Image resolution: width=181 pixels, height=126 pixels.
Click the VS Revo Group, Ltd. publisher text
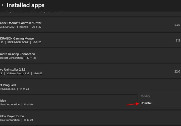coord(18,73)
